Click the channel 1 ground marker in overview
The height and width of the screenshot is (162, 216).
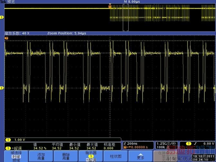(x=2, y=17)
